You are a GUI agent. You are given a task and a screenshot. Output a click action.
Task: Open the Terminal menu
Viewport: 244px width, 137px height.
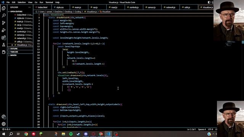tap(49, 2)
